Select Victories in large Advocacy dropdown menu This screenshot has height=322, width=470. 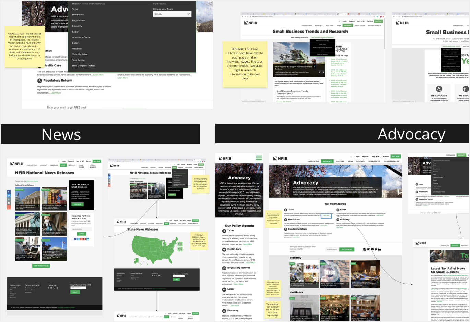tap(77, 49)
